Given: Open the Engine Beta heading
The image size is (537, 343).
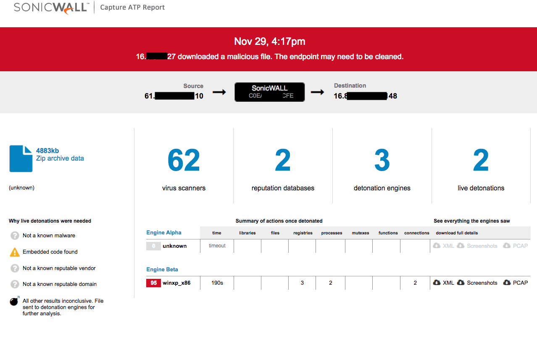Looking at the screenshot, I should pyautogui.click(x=162, y=270).
